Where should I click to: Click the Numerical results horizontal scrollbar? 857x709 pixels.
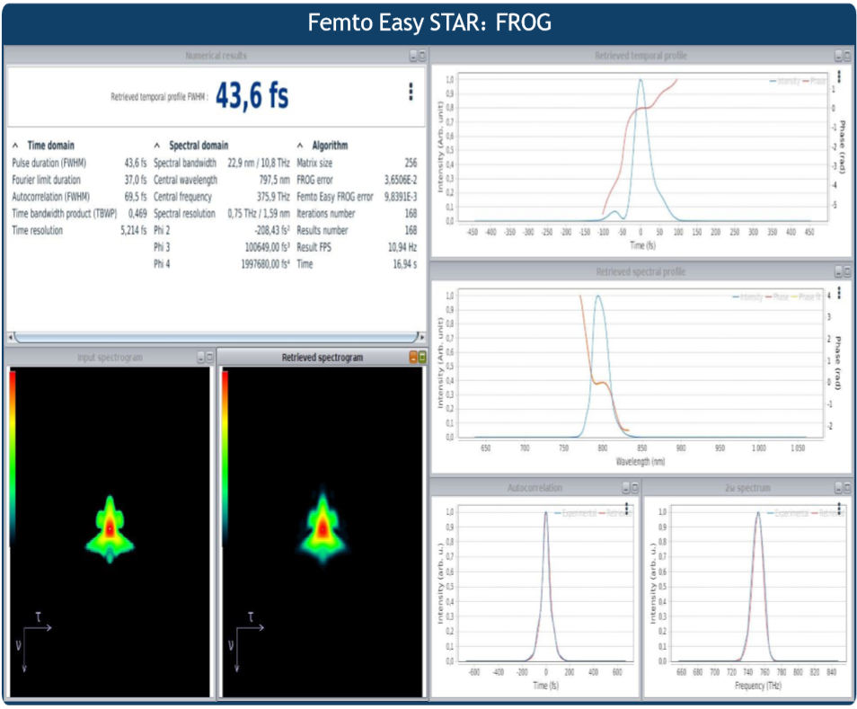point(216,337)
